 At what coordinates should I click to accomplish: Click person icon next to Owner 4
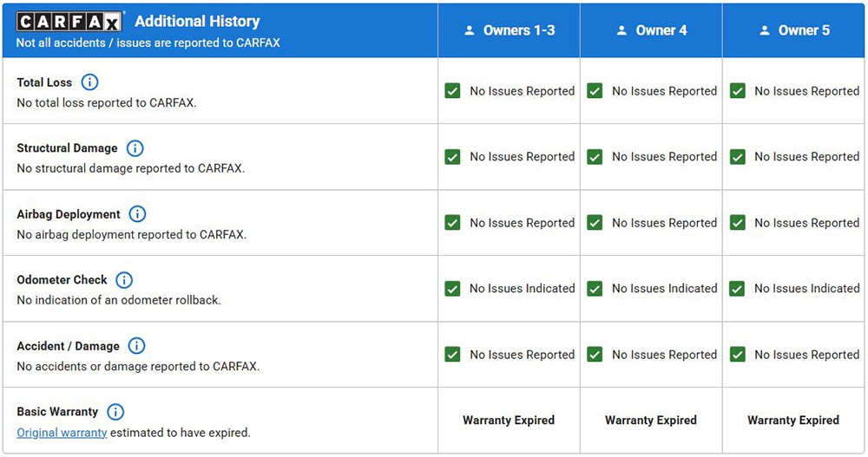(621, 30)
